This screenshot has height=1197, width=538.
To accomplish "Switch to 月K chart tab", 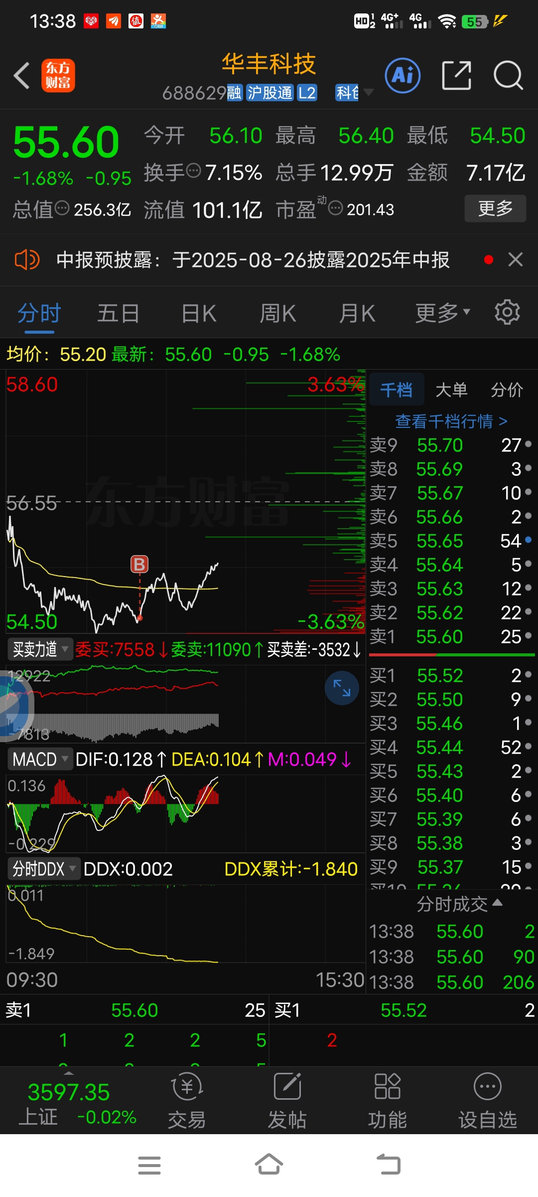I will (357, 314).
